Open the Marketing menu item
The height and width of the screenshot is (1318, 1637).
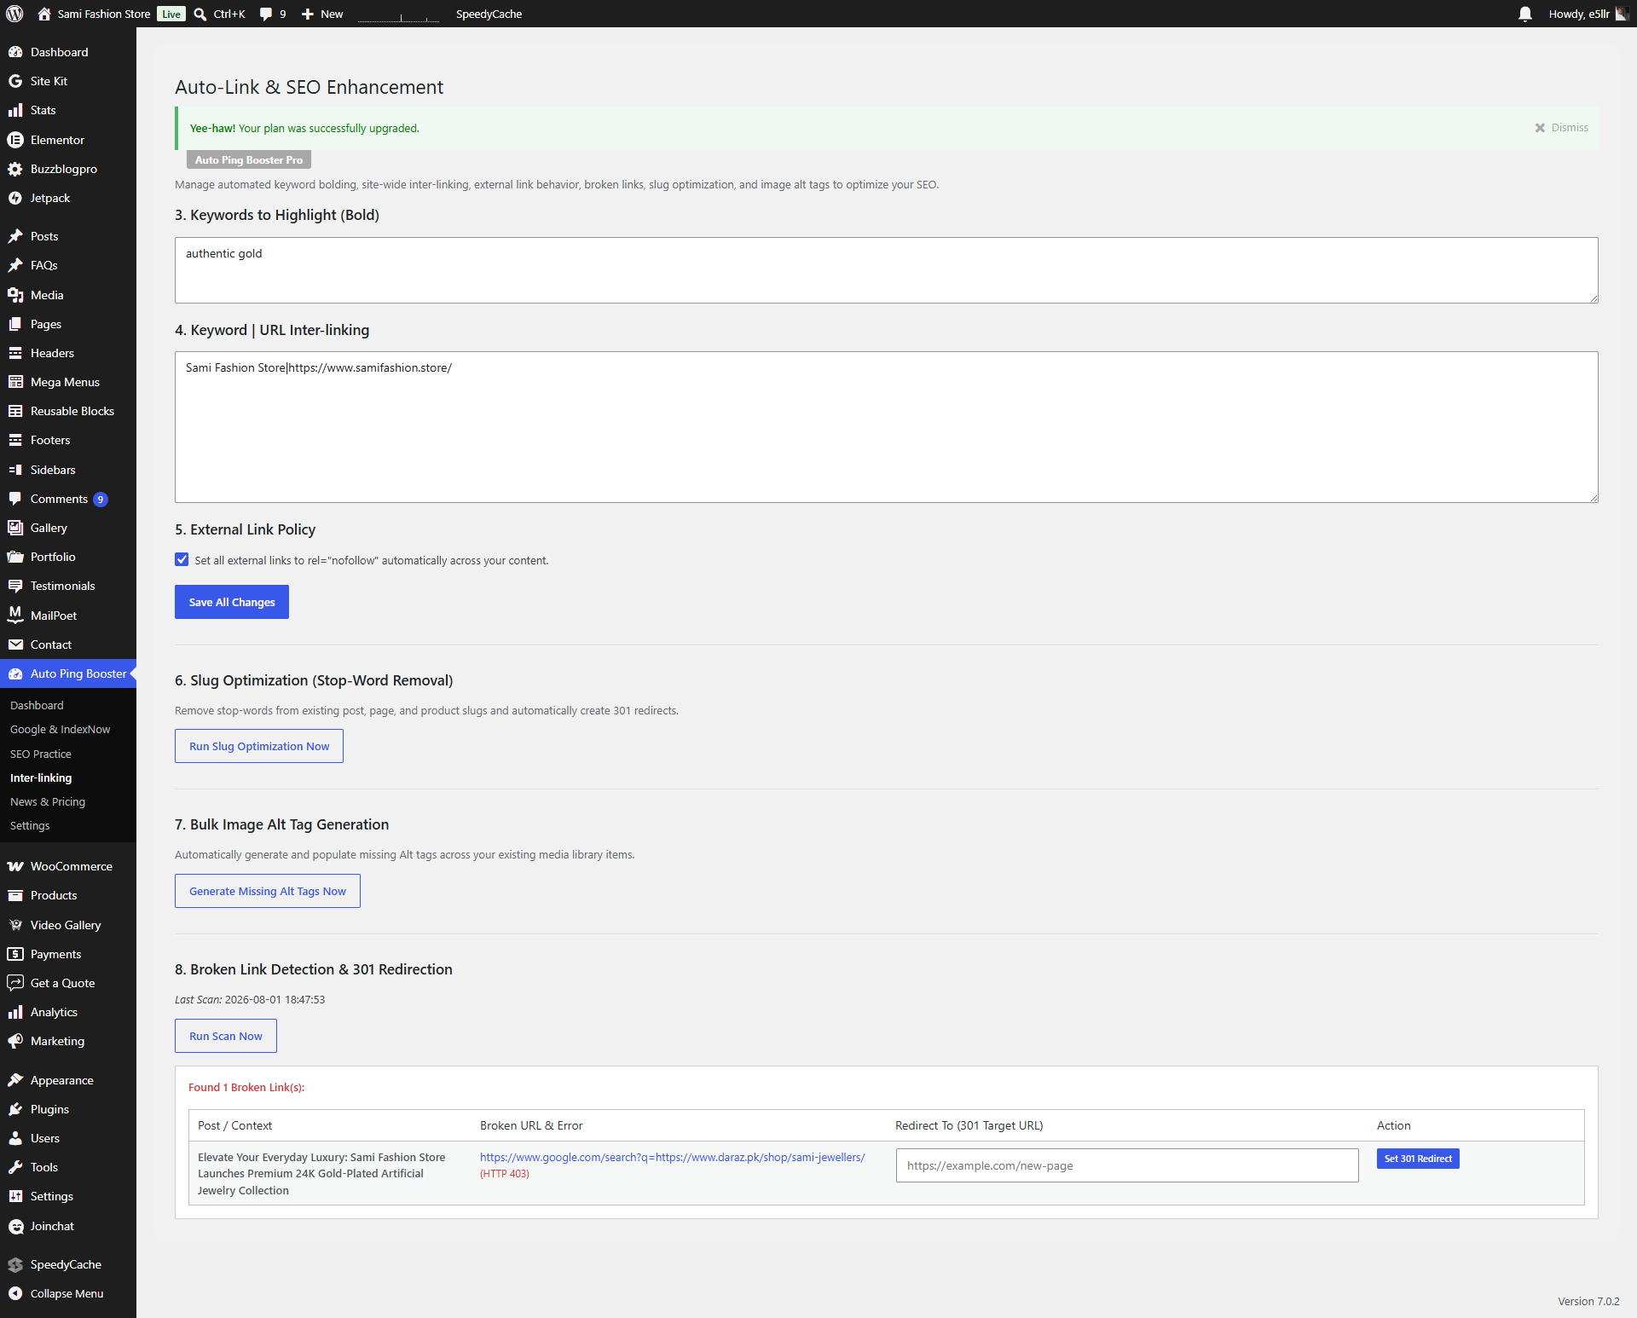pos(57,1041)
